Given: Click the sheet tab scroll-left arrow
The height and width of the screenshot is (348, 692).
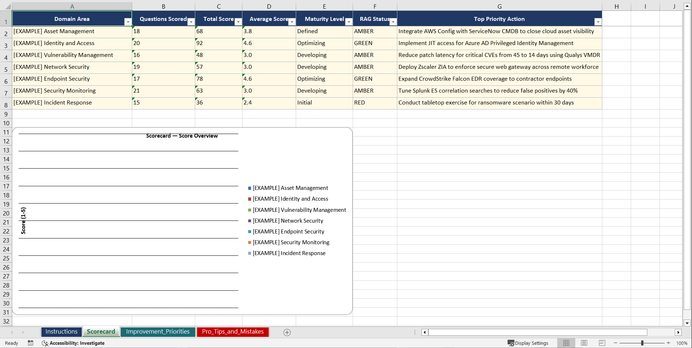Looking at the screenshot, I should coord(12,332).
